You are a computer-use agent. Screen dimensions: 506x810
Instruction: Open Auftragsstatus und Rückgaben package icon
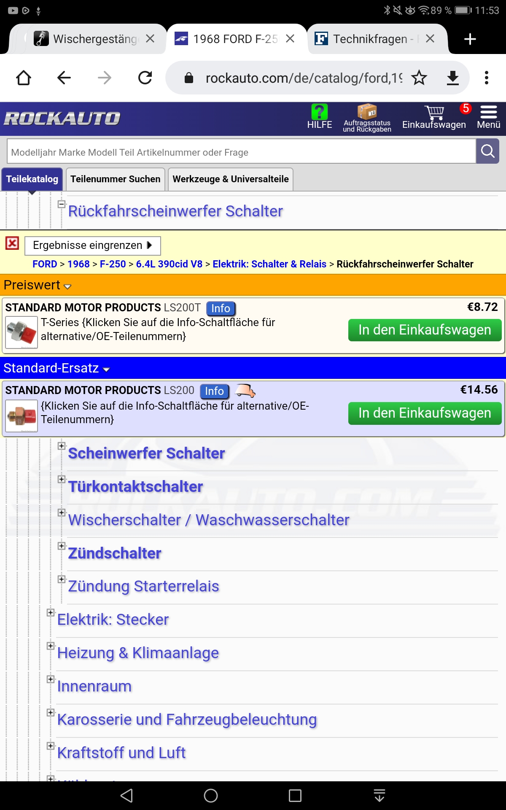tap(367, 118)
